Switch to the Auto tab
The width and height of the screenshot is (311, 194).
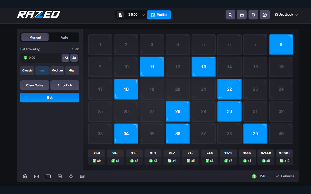coord(64,37)
